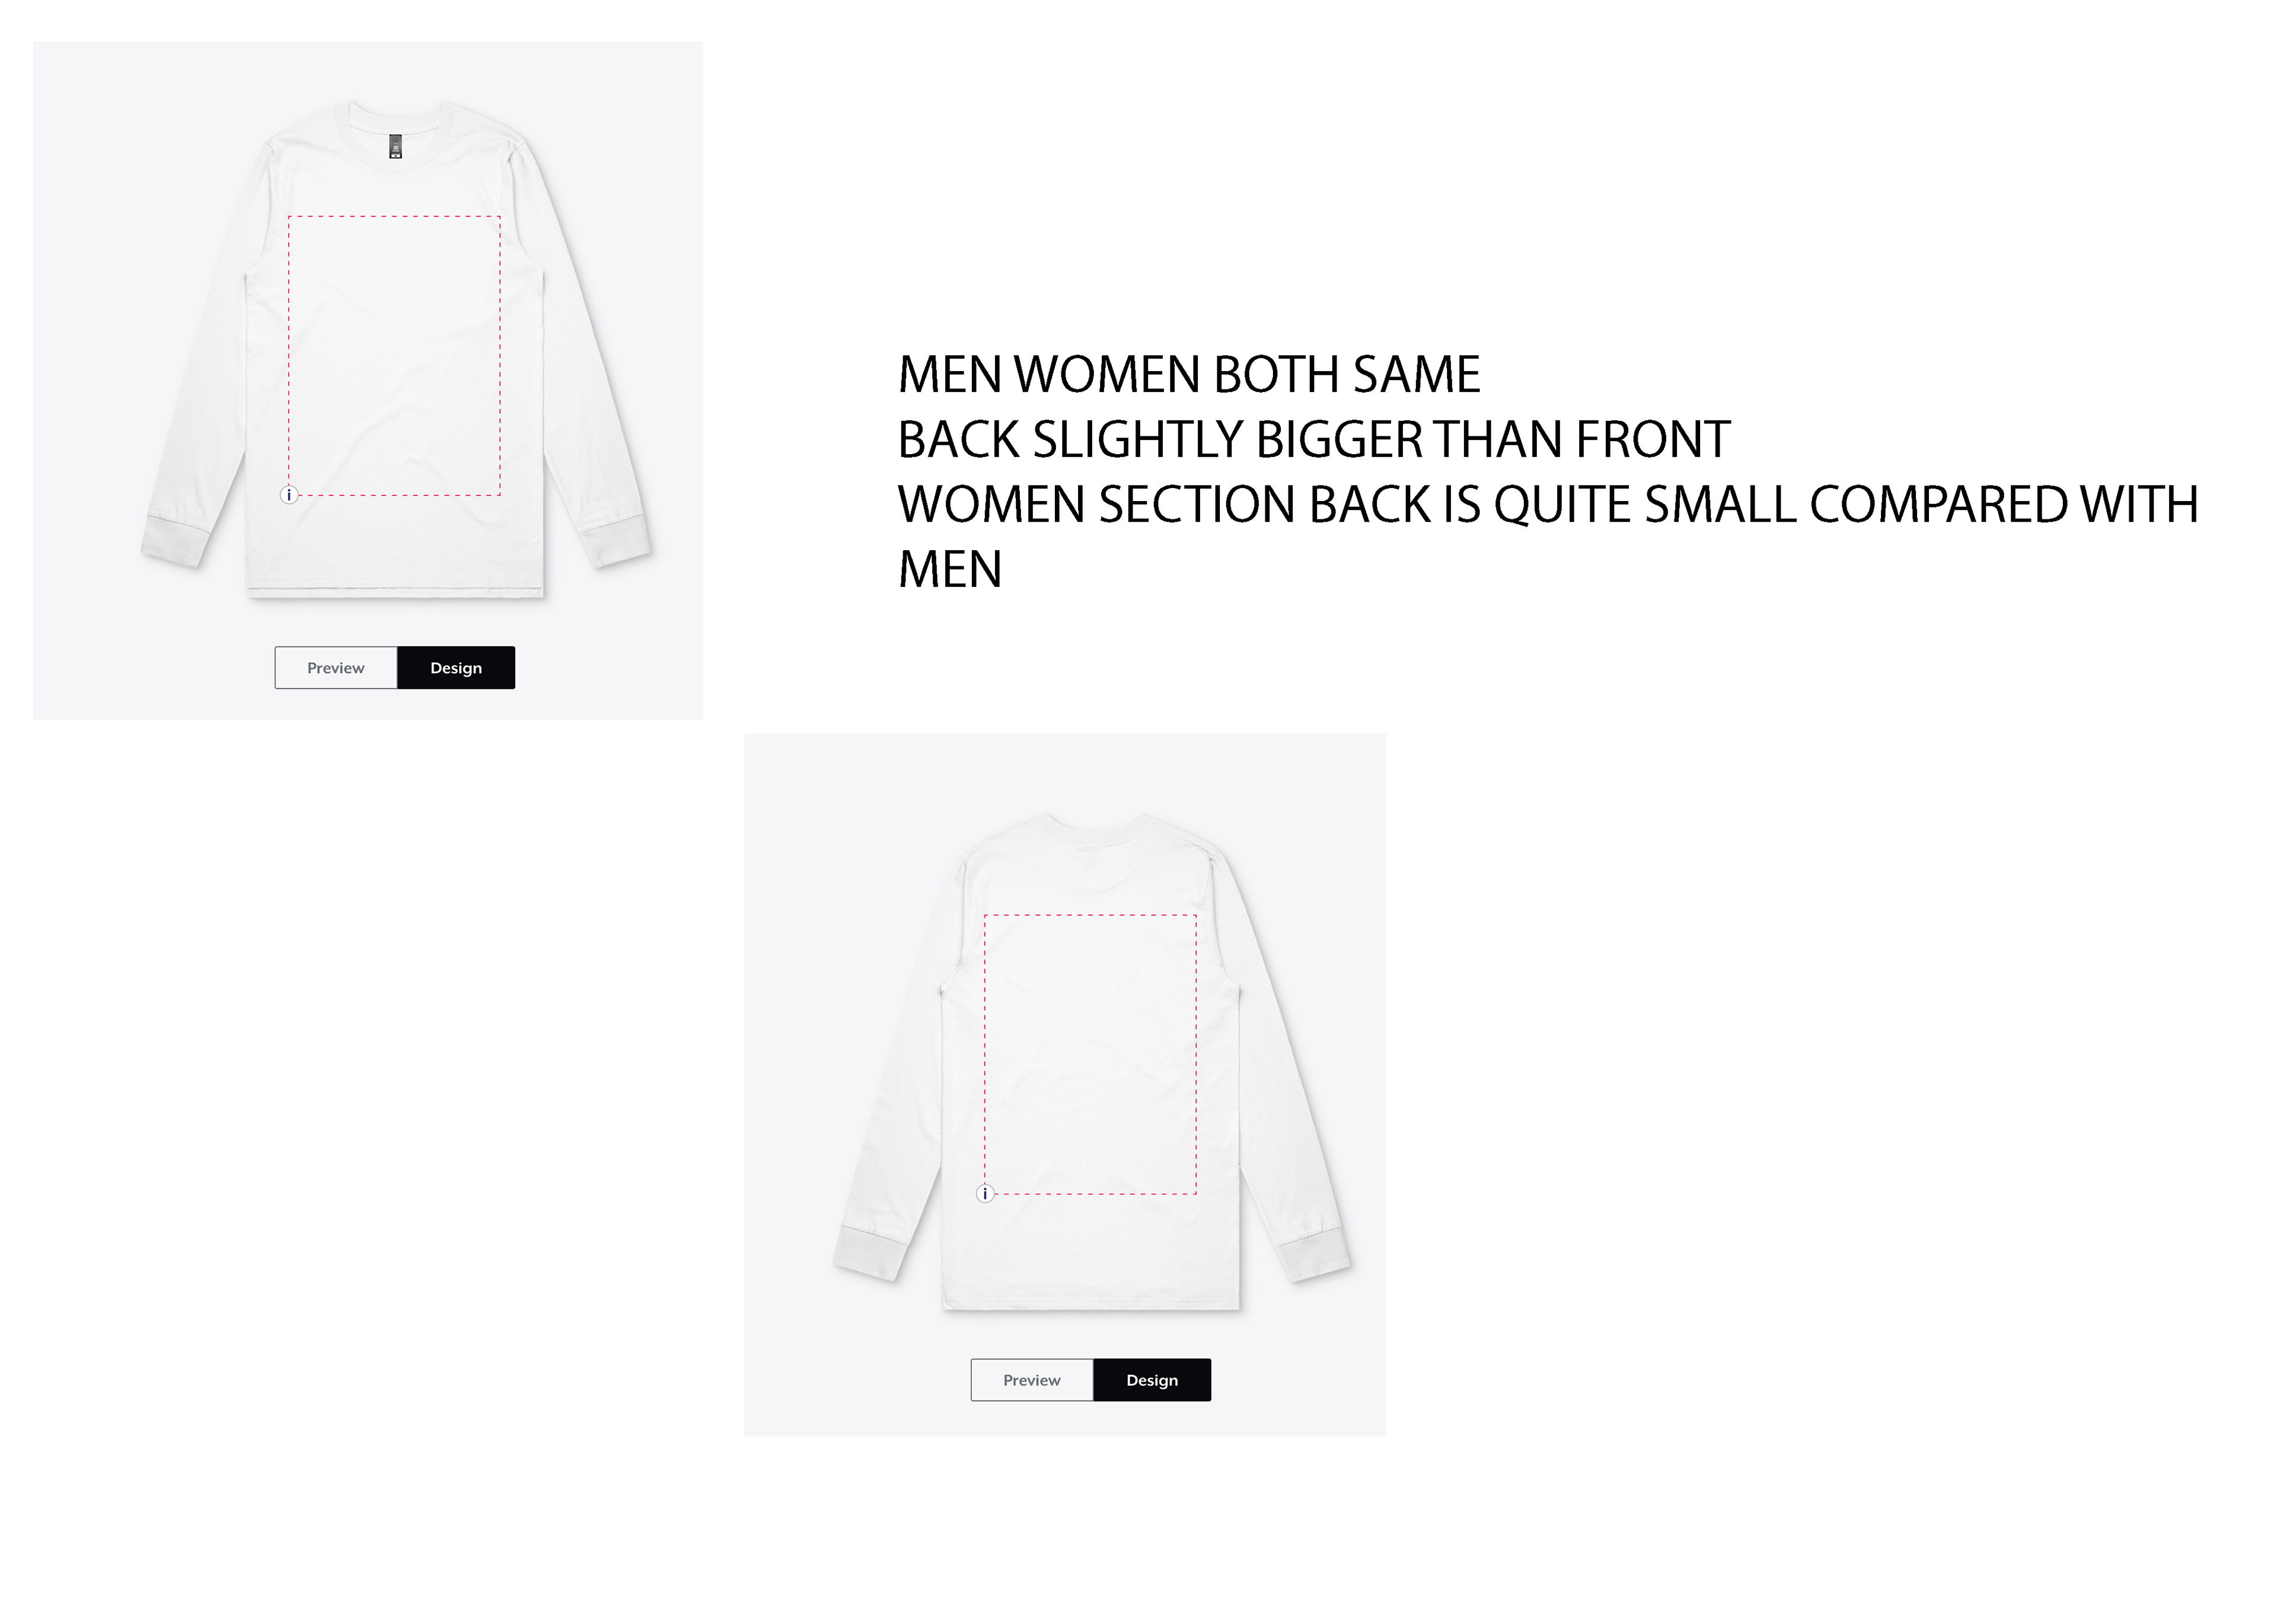The height and width of the screenshot is (1624, 2277).
Task: Click the WOMEN SECTION BACK IS QUITE SMALL line
Action: click(x=1548, y=505)
